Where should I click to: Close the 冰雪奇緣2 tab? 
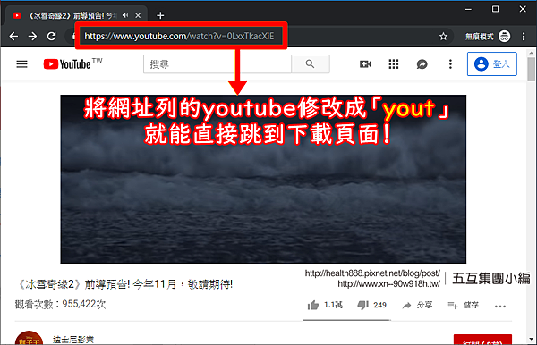point(138,15)
